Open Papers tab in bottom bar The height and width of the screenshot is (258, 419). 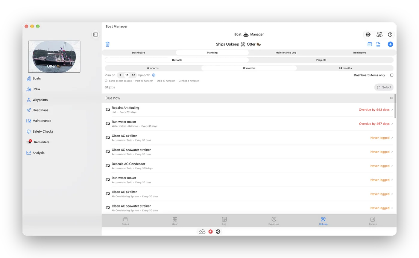pyautogui.click(x=373, y=221)
